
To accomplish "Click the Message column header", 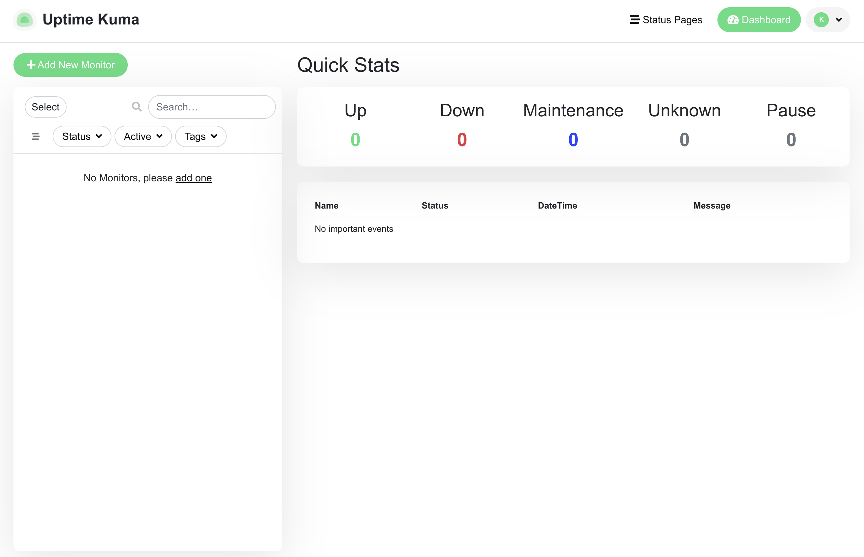I will [712, 205].
